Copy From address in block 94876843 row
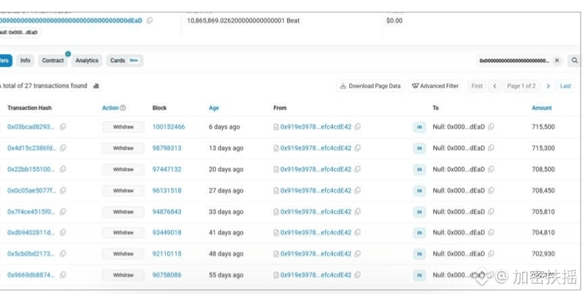This screenshot has height=294, width=582. coord(358,212)
